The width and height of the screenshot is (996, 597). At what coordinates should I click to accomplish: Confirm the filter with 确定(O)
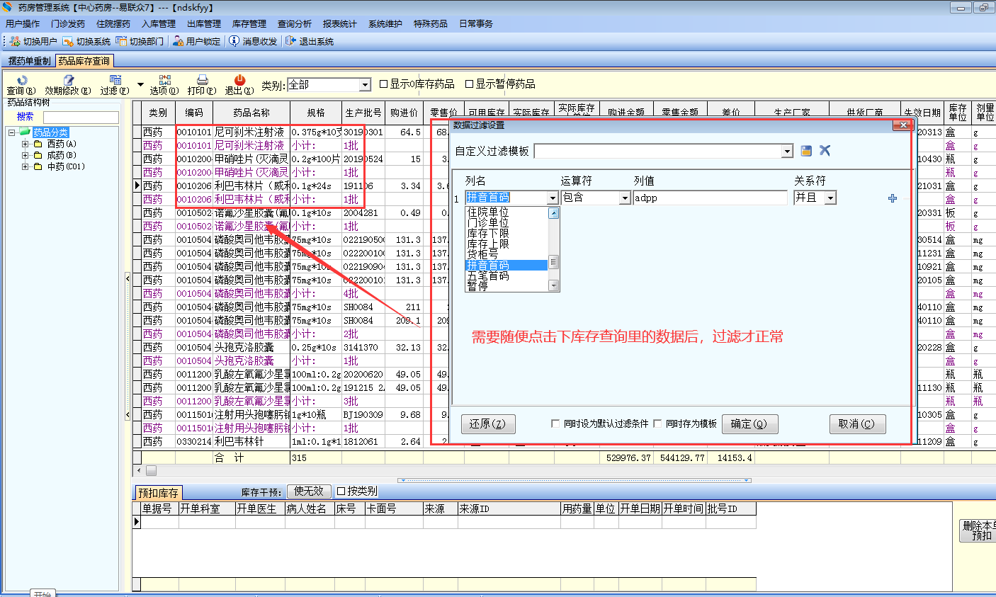(749, 424)
